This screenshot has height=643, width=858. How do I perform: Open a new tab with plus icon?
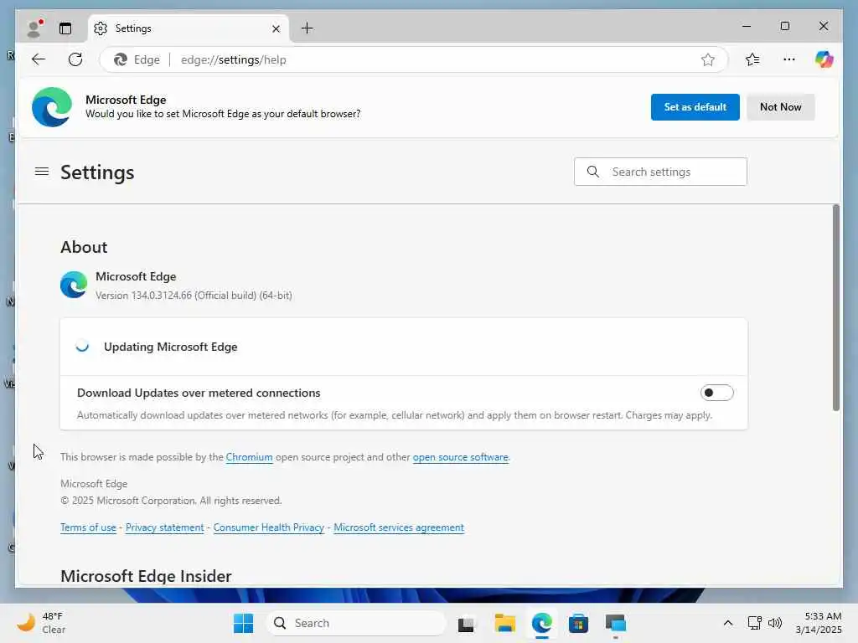(308, 28)
